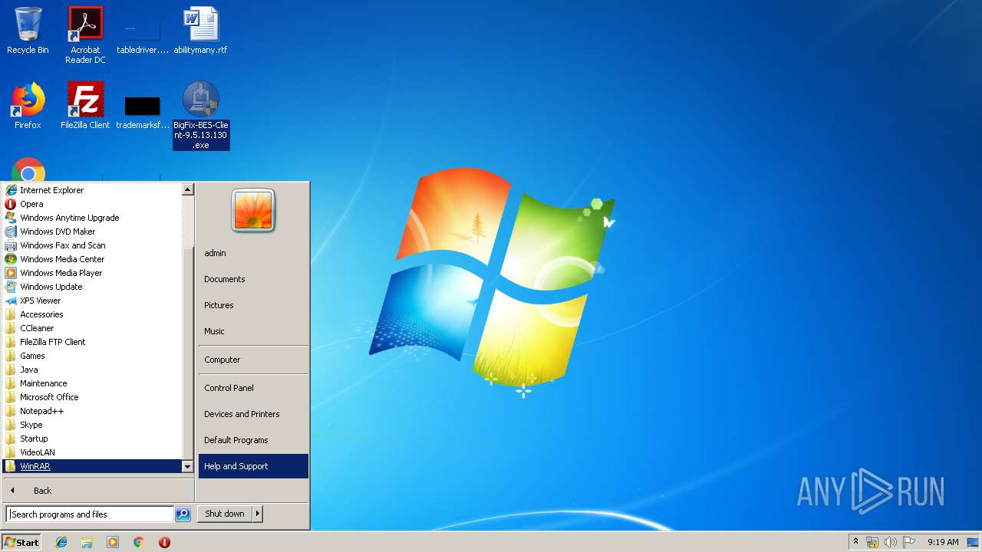Click the search magnifier button
982x552 pixels.
point(183,514)
